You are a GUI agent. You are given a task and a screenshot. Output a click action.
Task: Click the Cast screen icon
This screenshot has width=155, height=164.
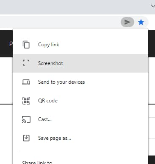tap(26, 119)
